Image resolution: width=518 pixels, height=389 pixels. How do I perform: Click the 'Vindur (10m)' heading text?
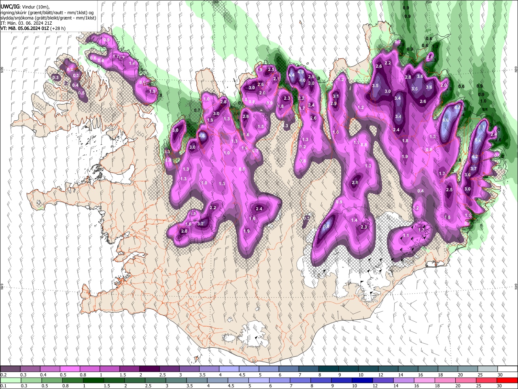click(35, 7)
